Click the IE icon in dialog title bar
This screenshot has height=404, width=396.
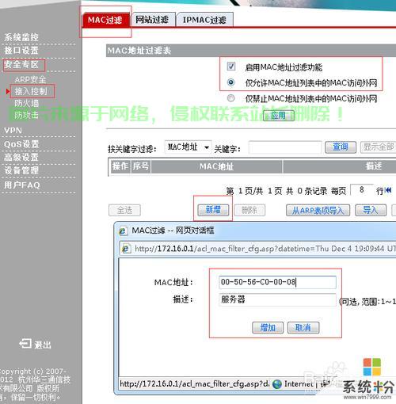point(124,231)
